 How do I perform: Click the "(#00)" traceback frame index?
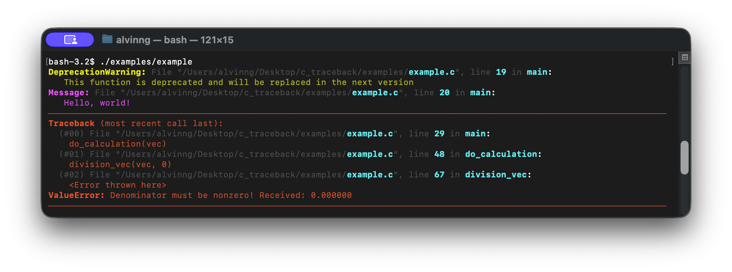pyautogui.click(x=71, y=133)
